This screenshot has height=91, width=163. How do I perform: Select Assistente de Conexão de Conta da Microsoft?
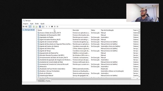(x=54, y=64)
